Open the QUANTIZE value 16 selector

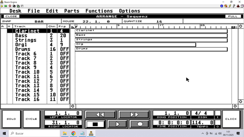point(159,21)
